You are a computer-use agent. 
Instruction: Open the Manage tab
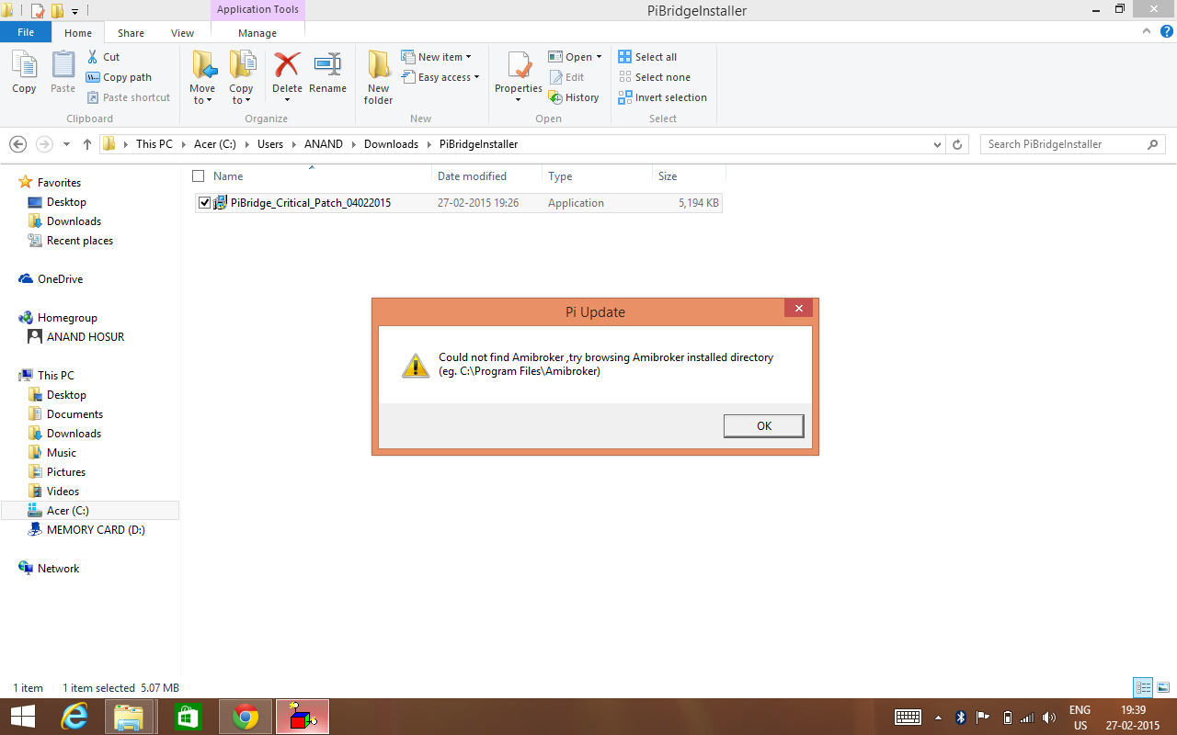[x=257, y=33]
